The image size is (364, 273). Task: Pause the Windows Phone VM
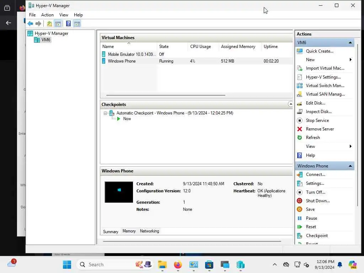(x=311, y=218)
